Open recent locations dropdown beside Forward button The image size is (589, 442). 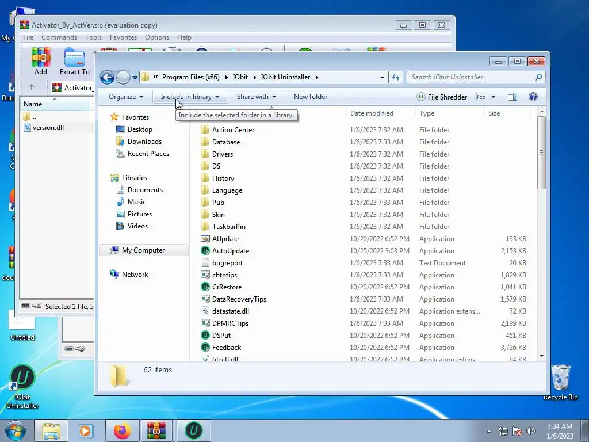point(135,78)
